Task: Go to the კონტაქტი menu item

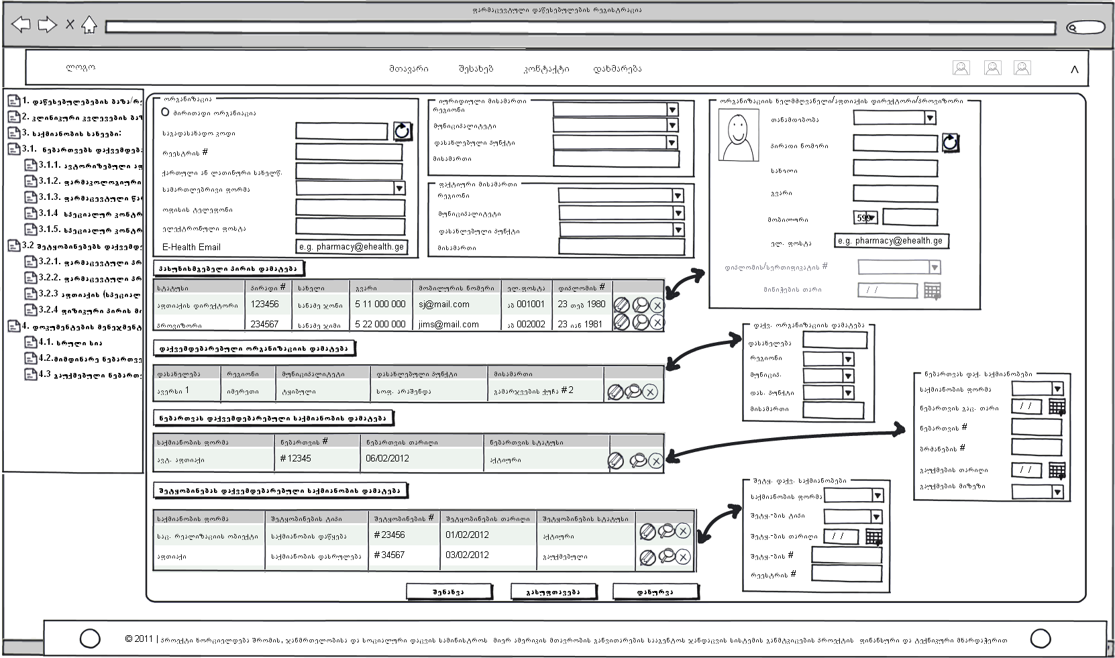Action: [545, 68]
